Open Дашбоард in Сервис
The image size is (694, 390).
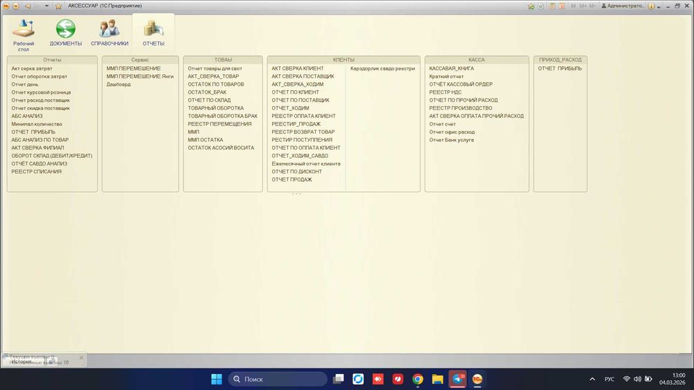coord(118,85)
